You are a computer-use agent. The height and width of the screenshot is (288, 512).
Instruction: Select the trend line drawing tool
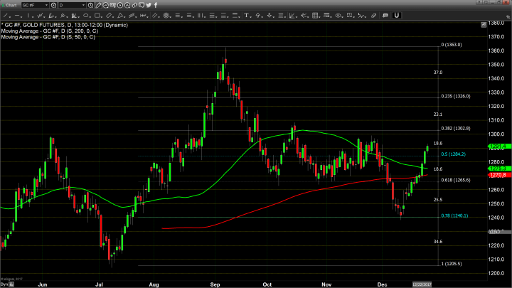[x=6, y=16]
